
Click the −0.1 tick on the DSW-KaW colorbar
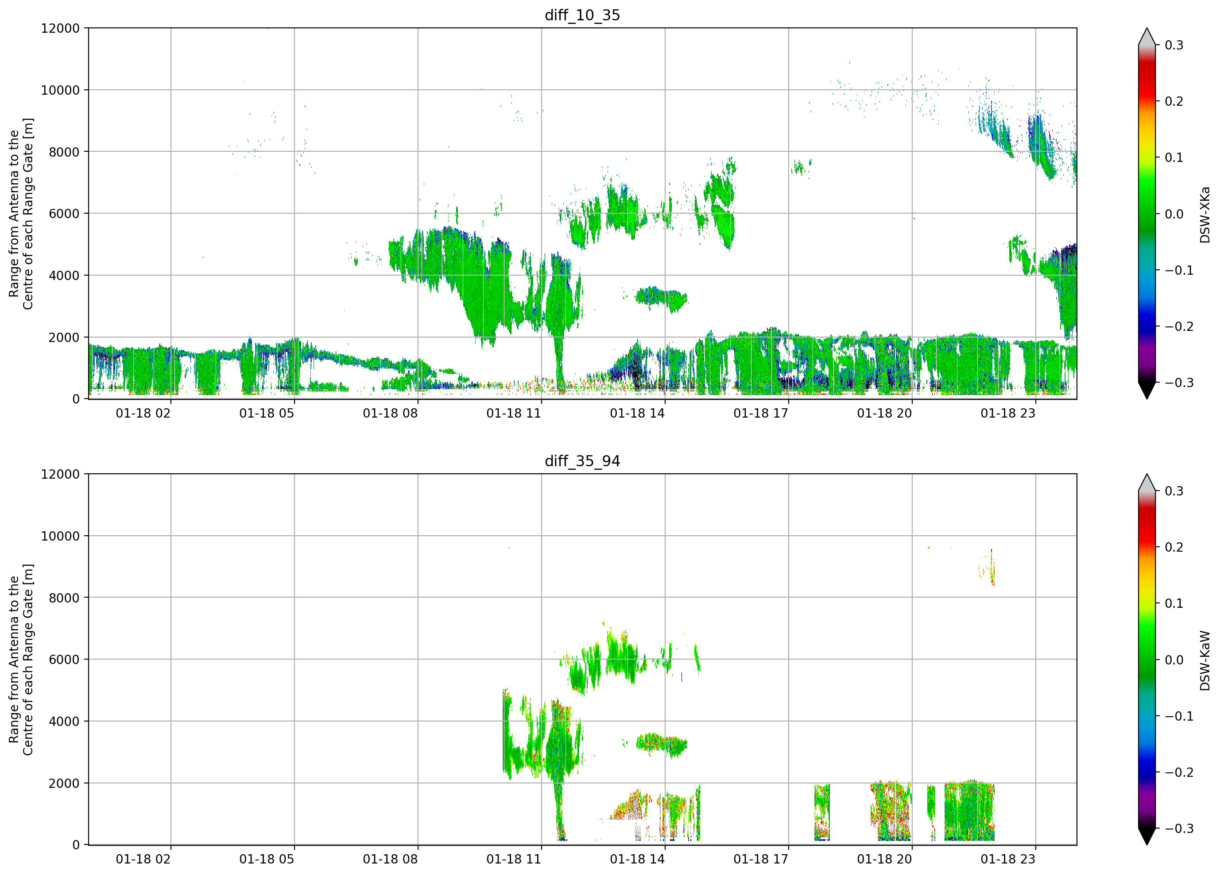pyautogui.click(x=1179, y=717)
